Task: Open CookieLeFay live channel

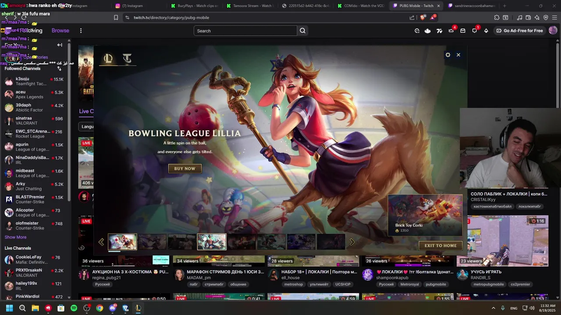Action: pos(34,260)
